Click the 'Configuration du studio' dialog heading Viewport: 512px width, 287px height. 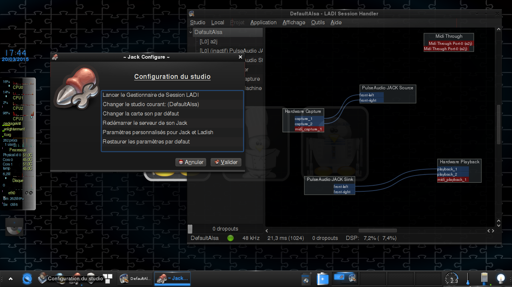coord(172,77)
